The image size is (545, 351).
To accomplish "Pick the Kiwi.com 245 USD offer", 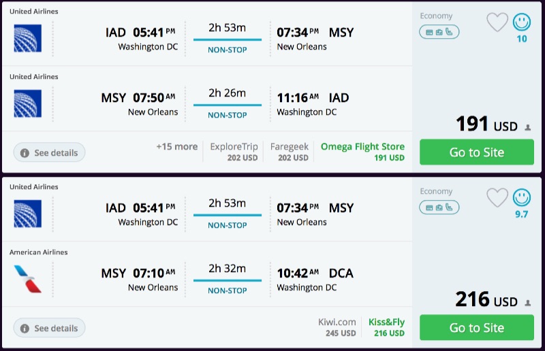I will pos(337,327).
